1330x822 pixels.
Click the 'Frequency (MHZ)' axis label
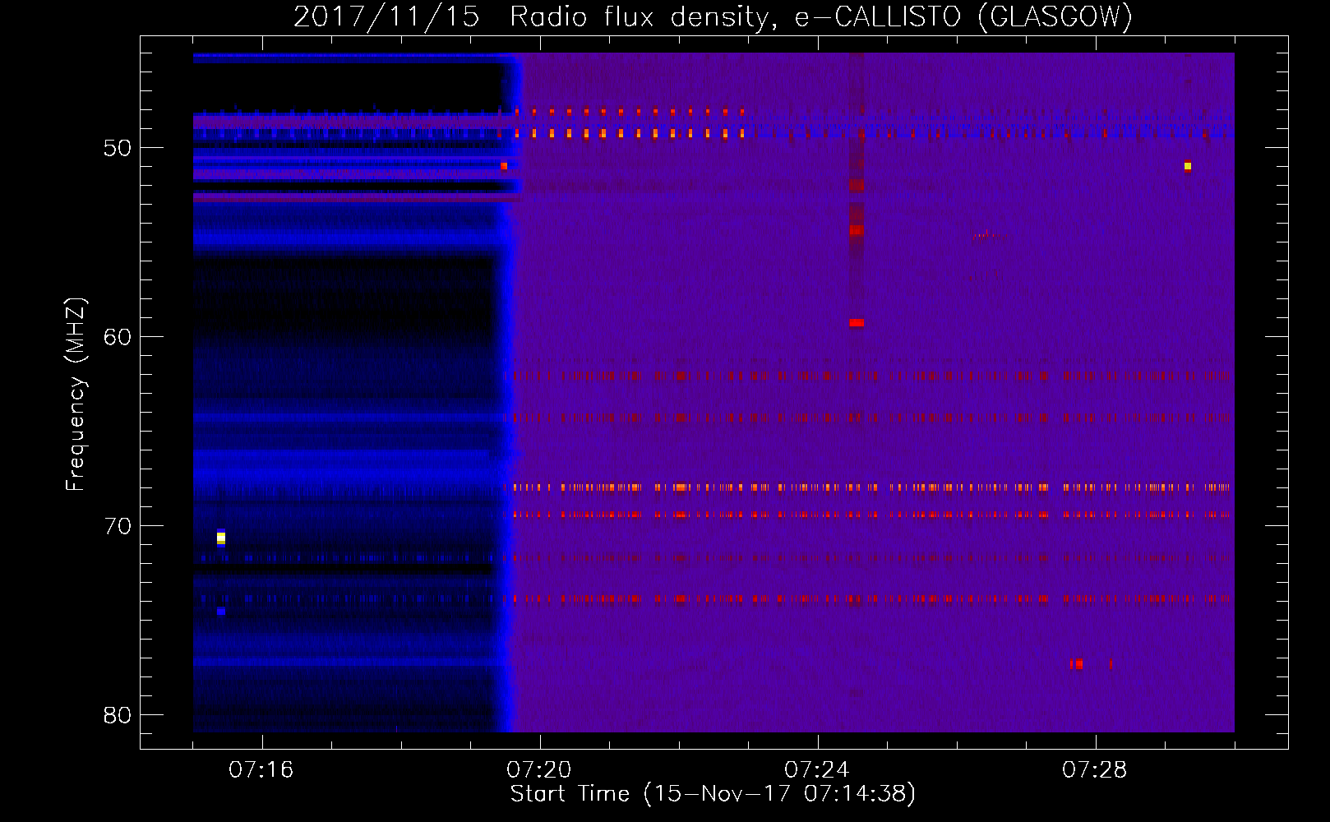tap(75, 395)
